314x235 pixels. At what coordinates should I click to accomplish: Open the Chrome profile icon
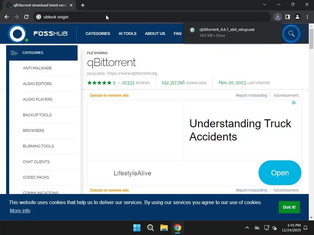(x=297, y=17)
